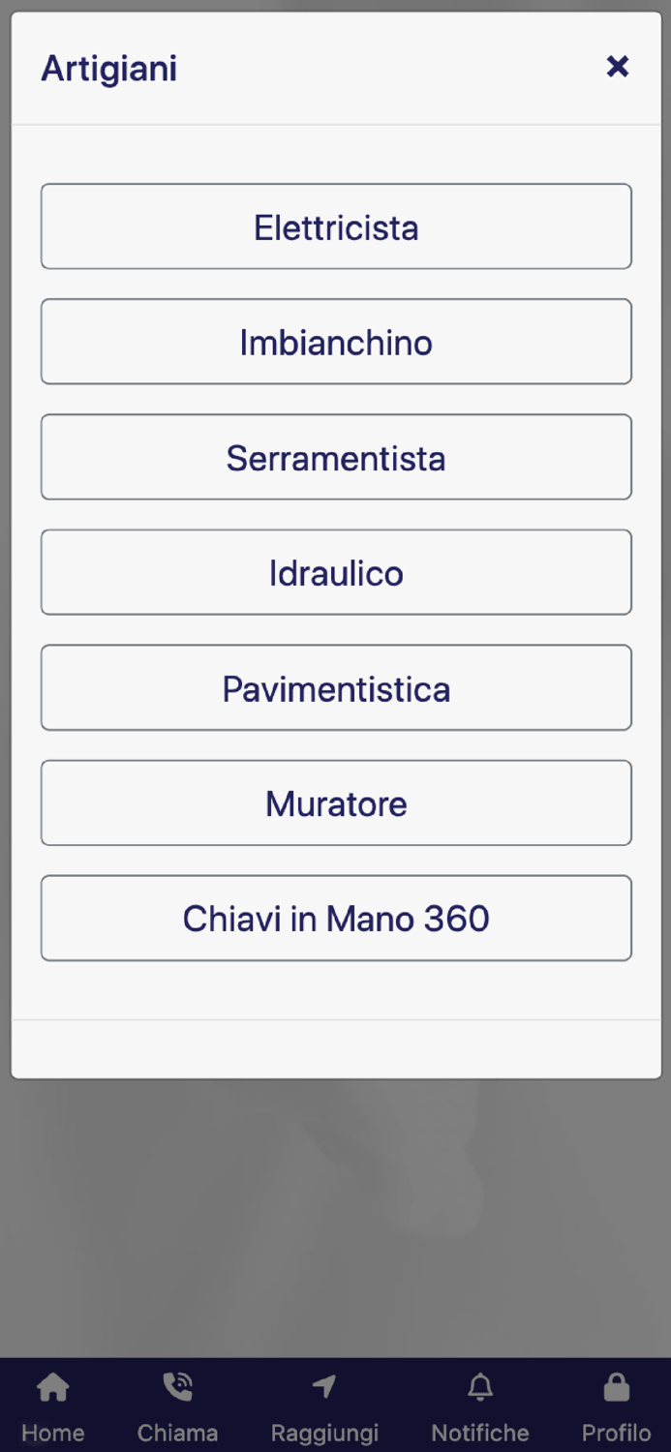671x1452 pixels.
Task: Select Idraulico from the list
Action: tap(335, 572)
